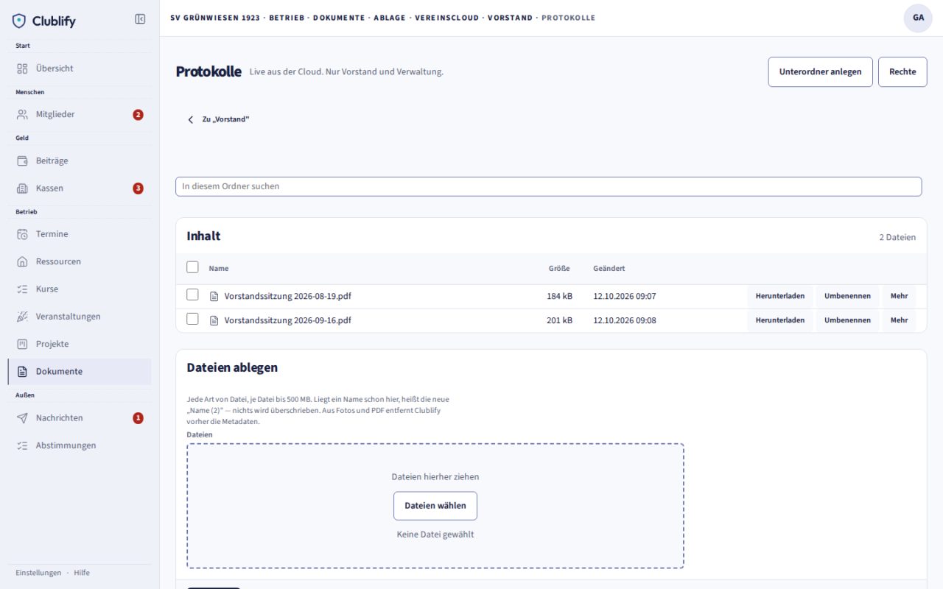This screenshot has width=943, height=589.
Task: Click the back chevron to Vorstand
Action: 191,119
